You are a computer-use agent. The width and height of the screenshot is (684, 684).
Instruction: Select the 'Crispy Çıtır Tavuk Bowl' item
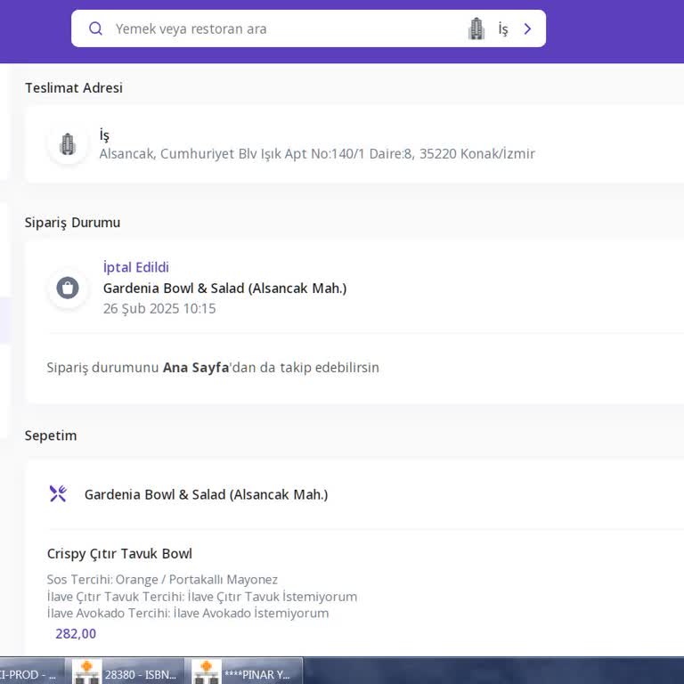point(119,554)
